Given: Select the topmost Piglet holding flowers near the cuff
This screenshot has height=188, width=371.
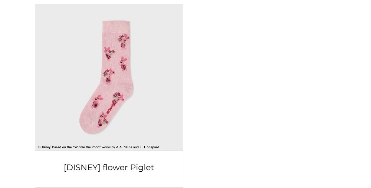Looking at the screenshot, I should pyautogui.click(x=124, y=41).
